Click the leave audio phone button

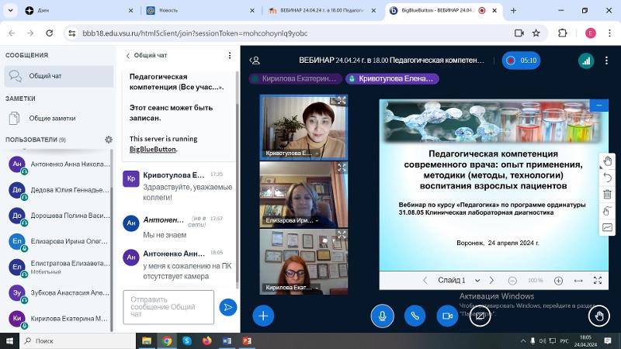(415, 316)
